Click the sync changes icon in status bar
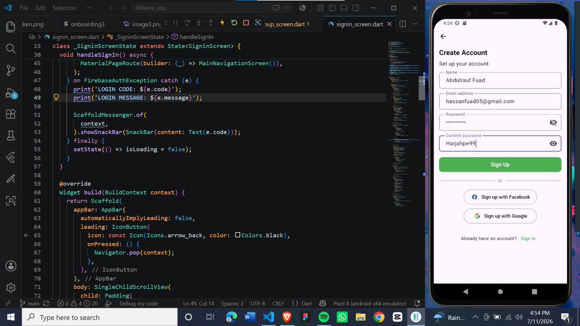Viewport: 580px width, 326px height. (x=46, y=303)
